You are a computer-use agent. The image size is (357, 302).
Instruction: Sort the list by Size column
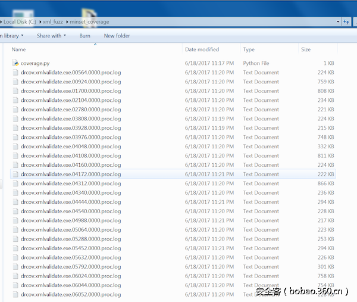306,49
